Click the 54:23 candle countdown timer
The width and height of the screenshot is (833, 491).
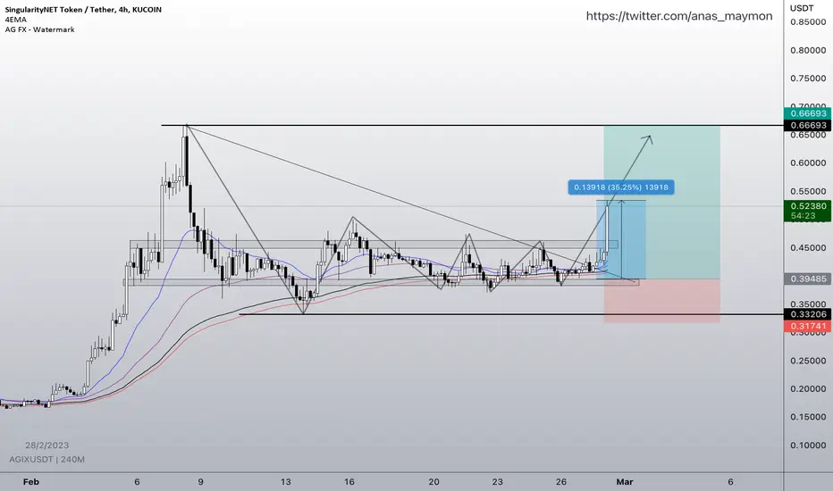(803, 216)
